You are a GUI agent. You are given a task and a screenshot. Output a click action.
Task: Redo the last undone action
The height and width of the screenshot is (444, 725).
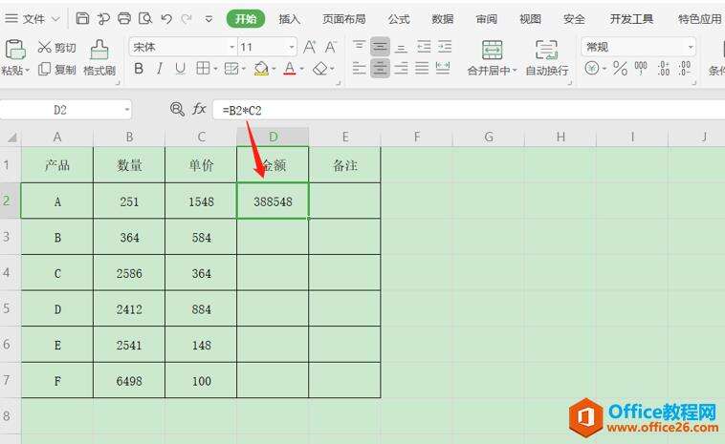187,18
